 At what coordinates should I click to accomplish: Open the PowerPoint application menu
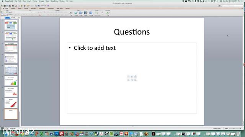(9, 1)
